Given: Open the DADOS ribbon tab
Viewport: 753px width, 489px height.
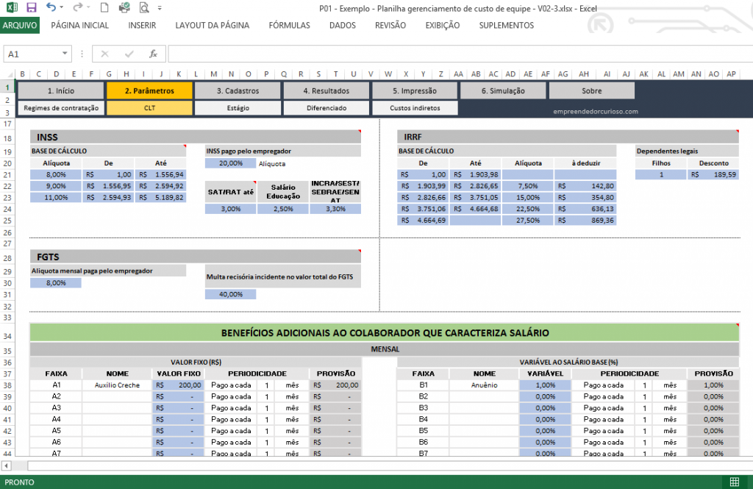Looking at the screenshot, I should click(x=343, y=26).
